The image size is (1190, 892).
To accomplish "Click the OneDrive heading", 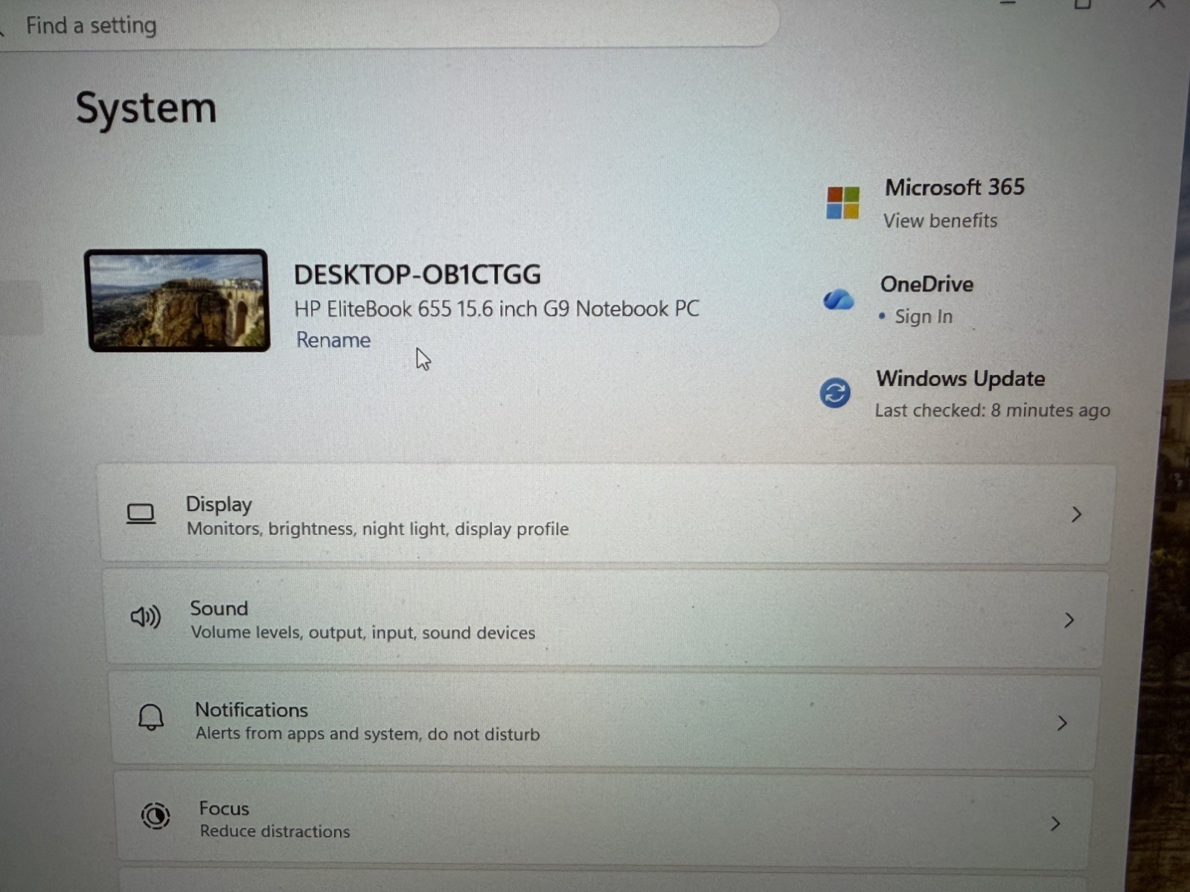I will pos(927,284).
